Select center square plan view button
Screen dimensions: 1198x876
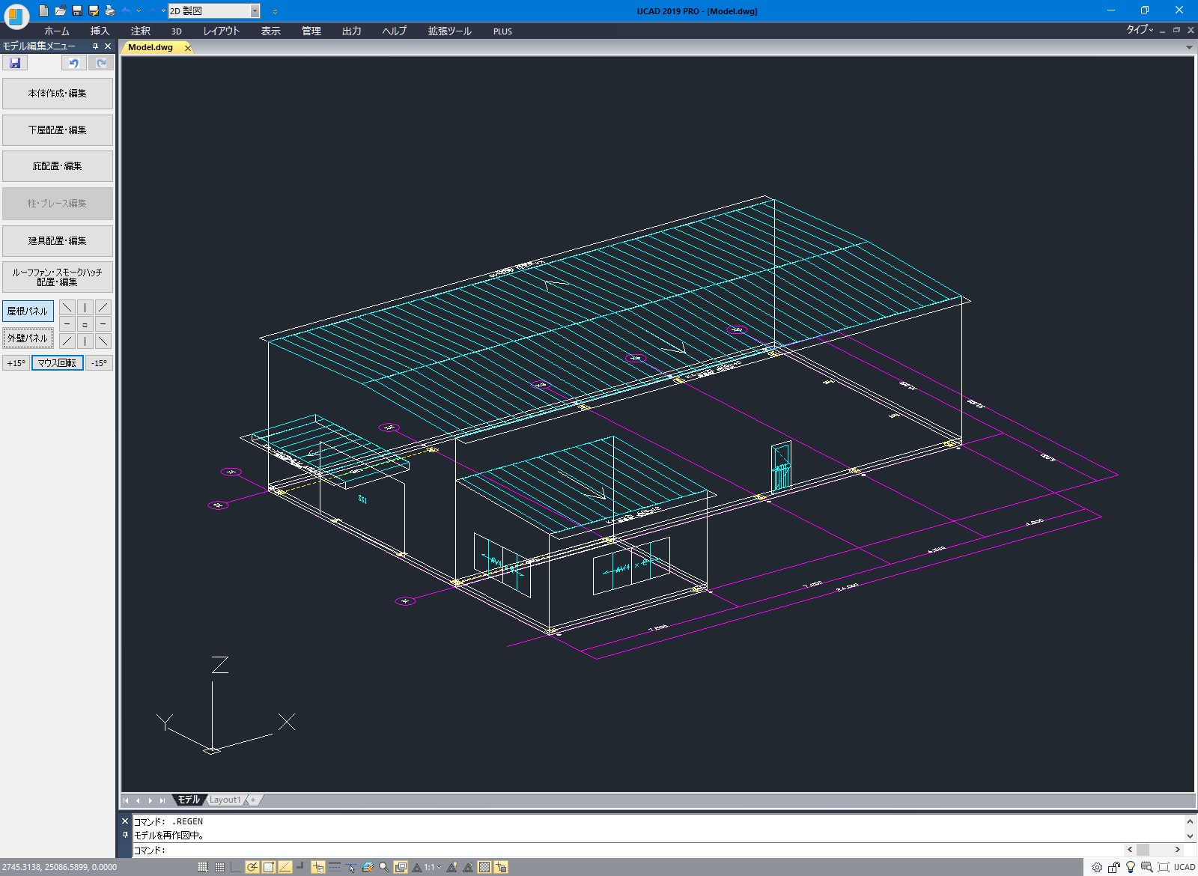tap(85, 324)
